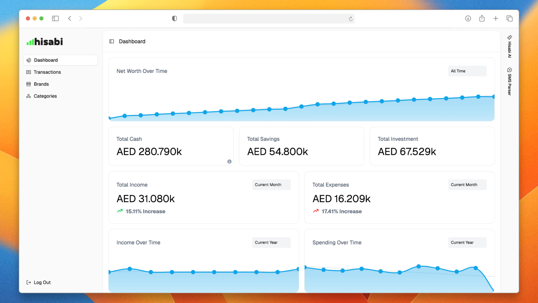The image size is (538, 303).
Task: Click the hisabi logo
Action: click(45, 42)
